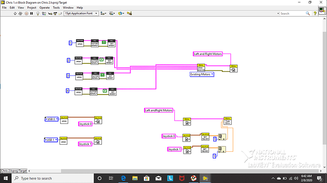
Task: Open the Operate menu
Action: [x=45, y=8]
